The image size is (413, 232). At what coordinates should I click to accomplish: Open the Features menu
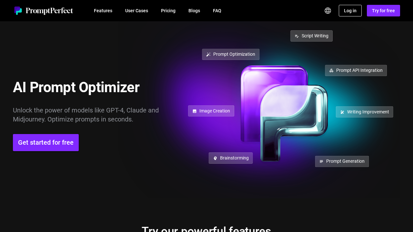(103, 11)
